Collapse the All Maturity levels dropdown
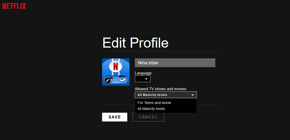Screen dimensions: 290x140 (x=166, y=95)
